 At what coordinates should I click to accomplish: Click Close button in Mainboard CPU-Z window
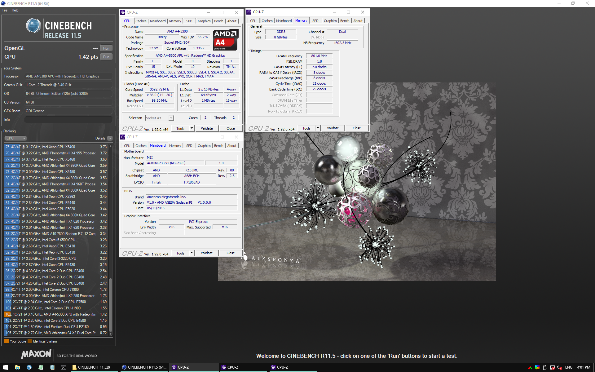tap(231, 253)
